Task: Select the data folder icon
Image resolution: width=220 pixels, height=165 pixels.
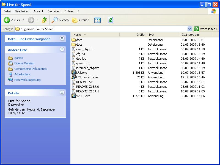Action: (74, 40)
